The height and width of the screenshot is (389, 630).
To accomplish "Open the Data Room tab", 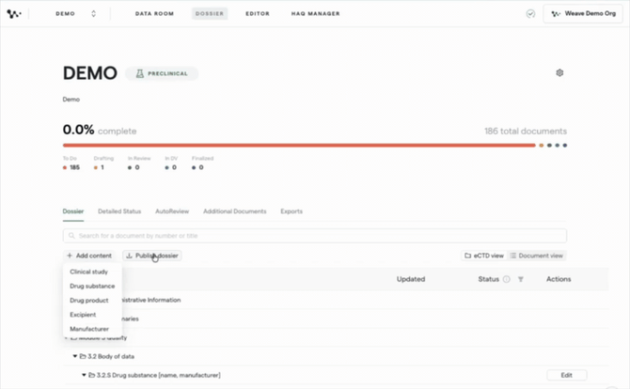I will click(x=154, y=14).
